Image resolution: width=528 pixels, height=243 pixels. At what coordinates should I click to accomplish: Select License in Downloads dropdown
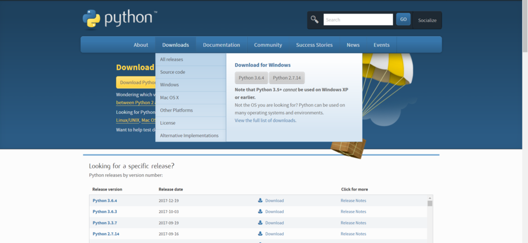[x=191, y=123]
